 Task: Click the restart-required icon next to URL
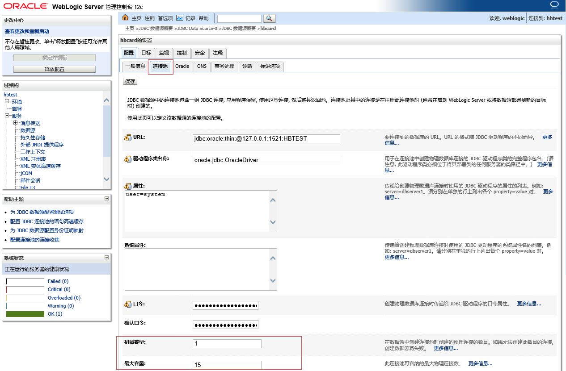pyautogui.click(x=128, y=138)
